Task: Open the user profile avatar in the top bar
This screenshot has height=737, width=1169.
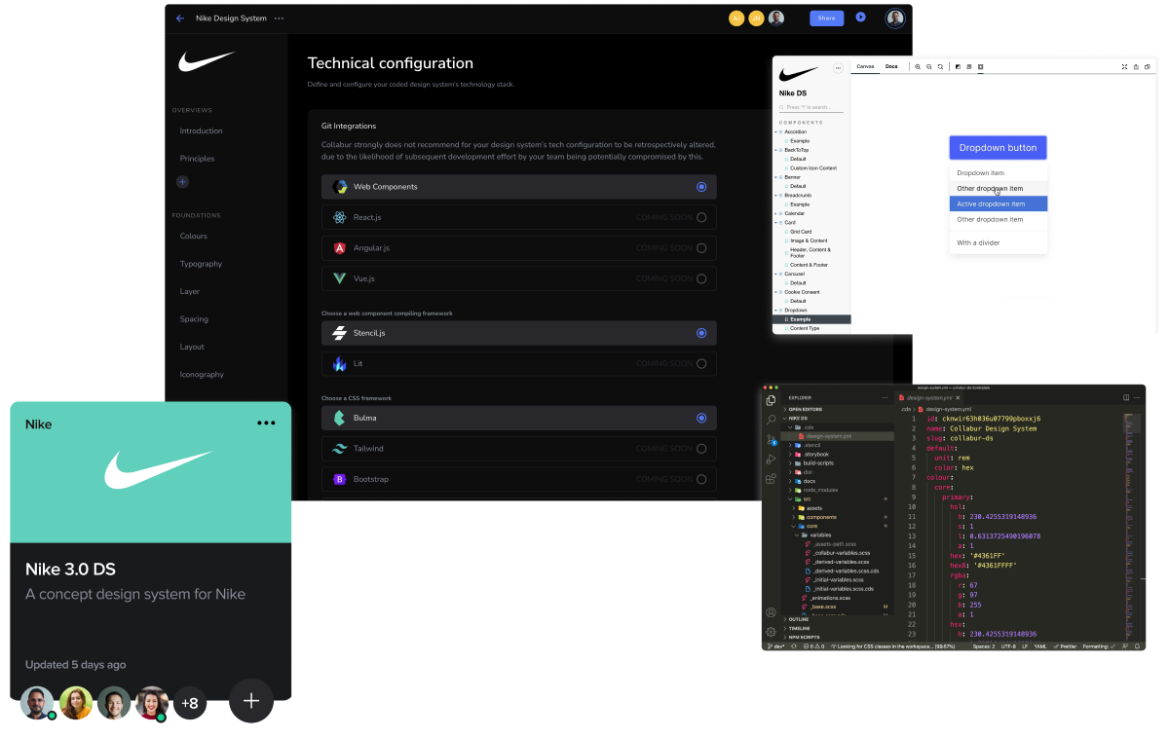Action: (x=894, y=18)
